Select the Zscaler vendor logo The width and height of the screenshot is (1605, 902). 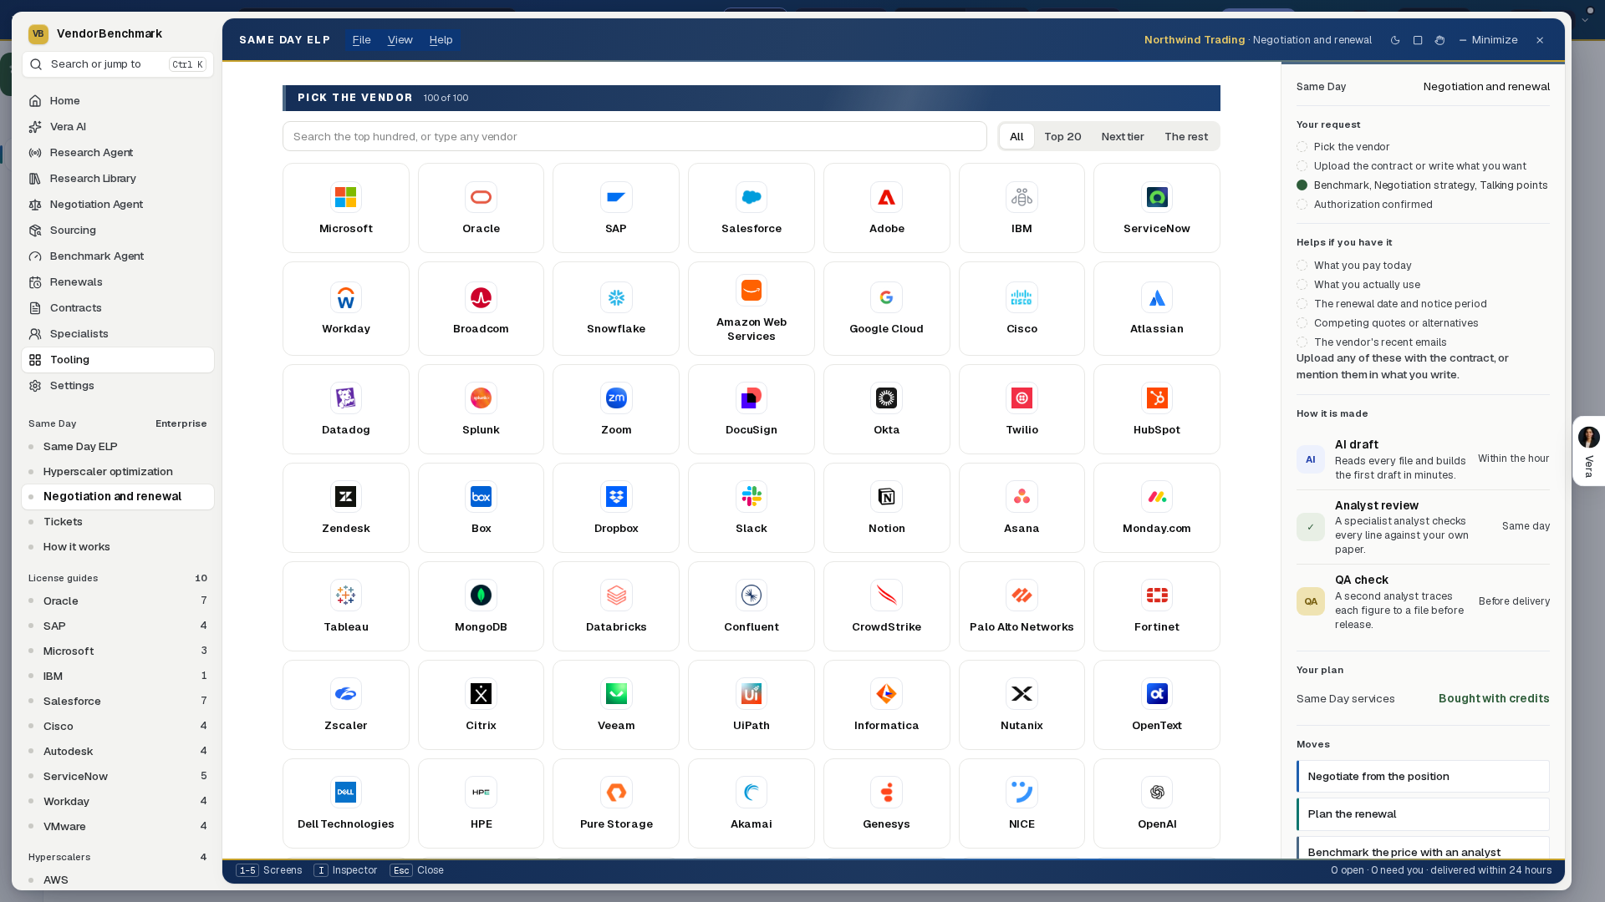point(346,695)
